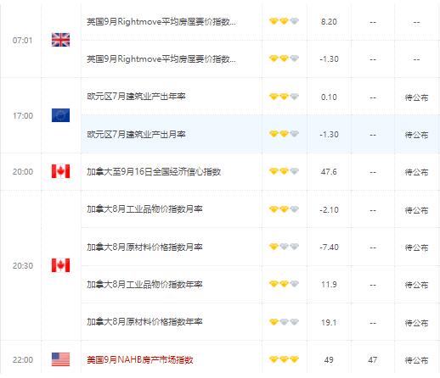Click the Canada flag at 20:00
This screenshot has width=440, height=378.
pos(60,171)
